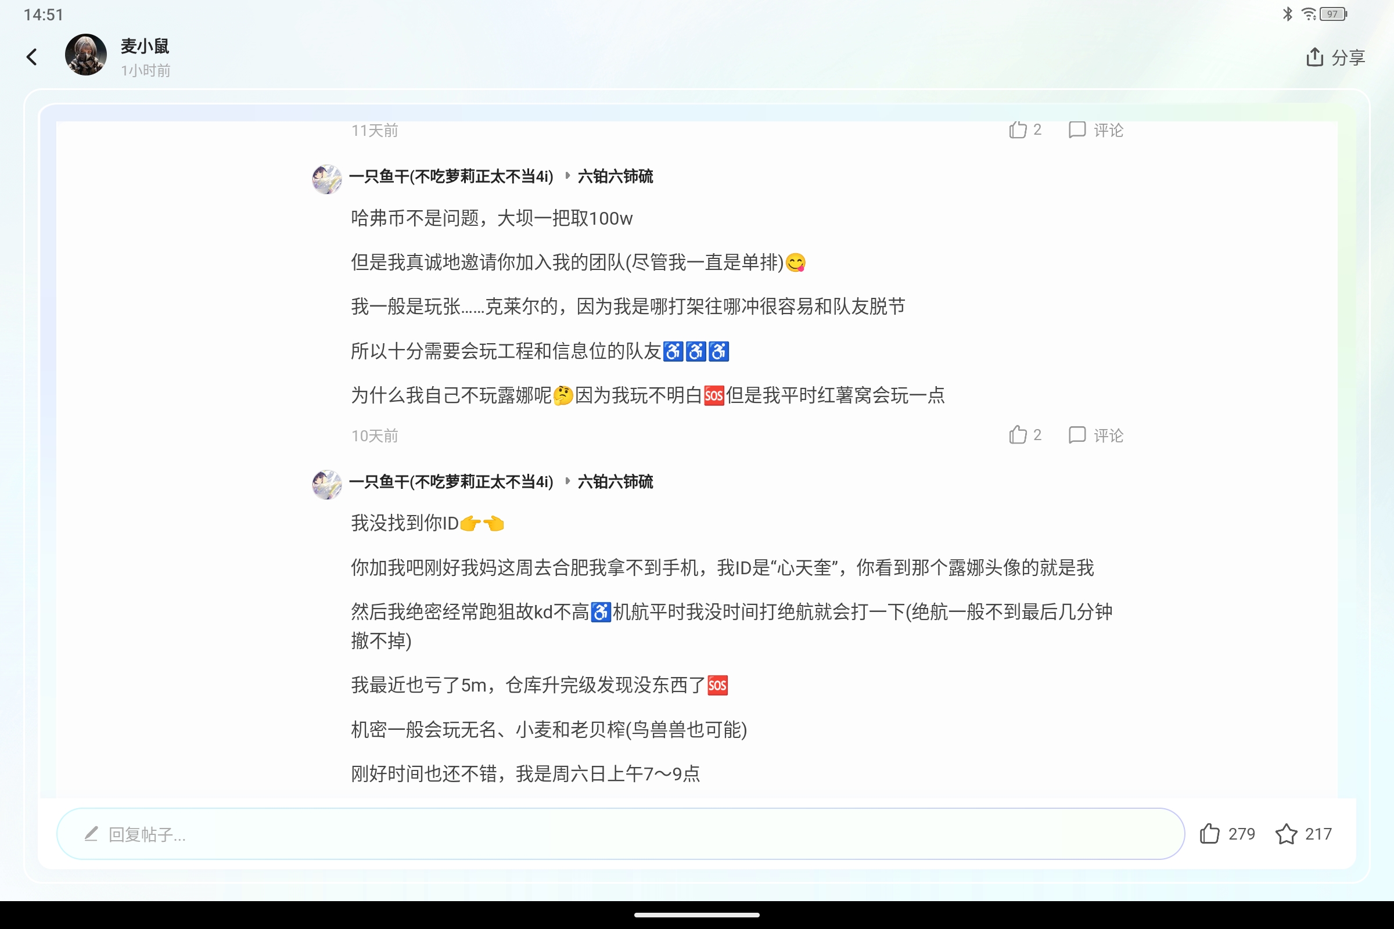Tap the line 但是我真诚地邀请你加入我的团队
This screenshot has height=929, width=1394.
tap(579, 262)
